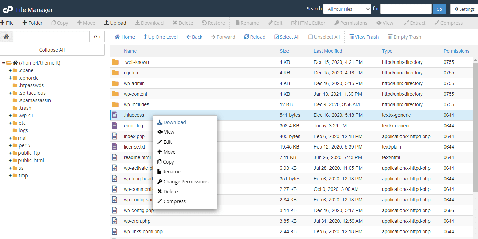Click the wp-cron.php file icon
This screenshot has height=239, width=478.
tap(115, 221)
